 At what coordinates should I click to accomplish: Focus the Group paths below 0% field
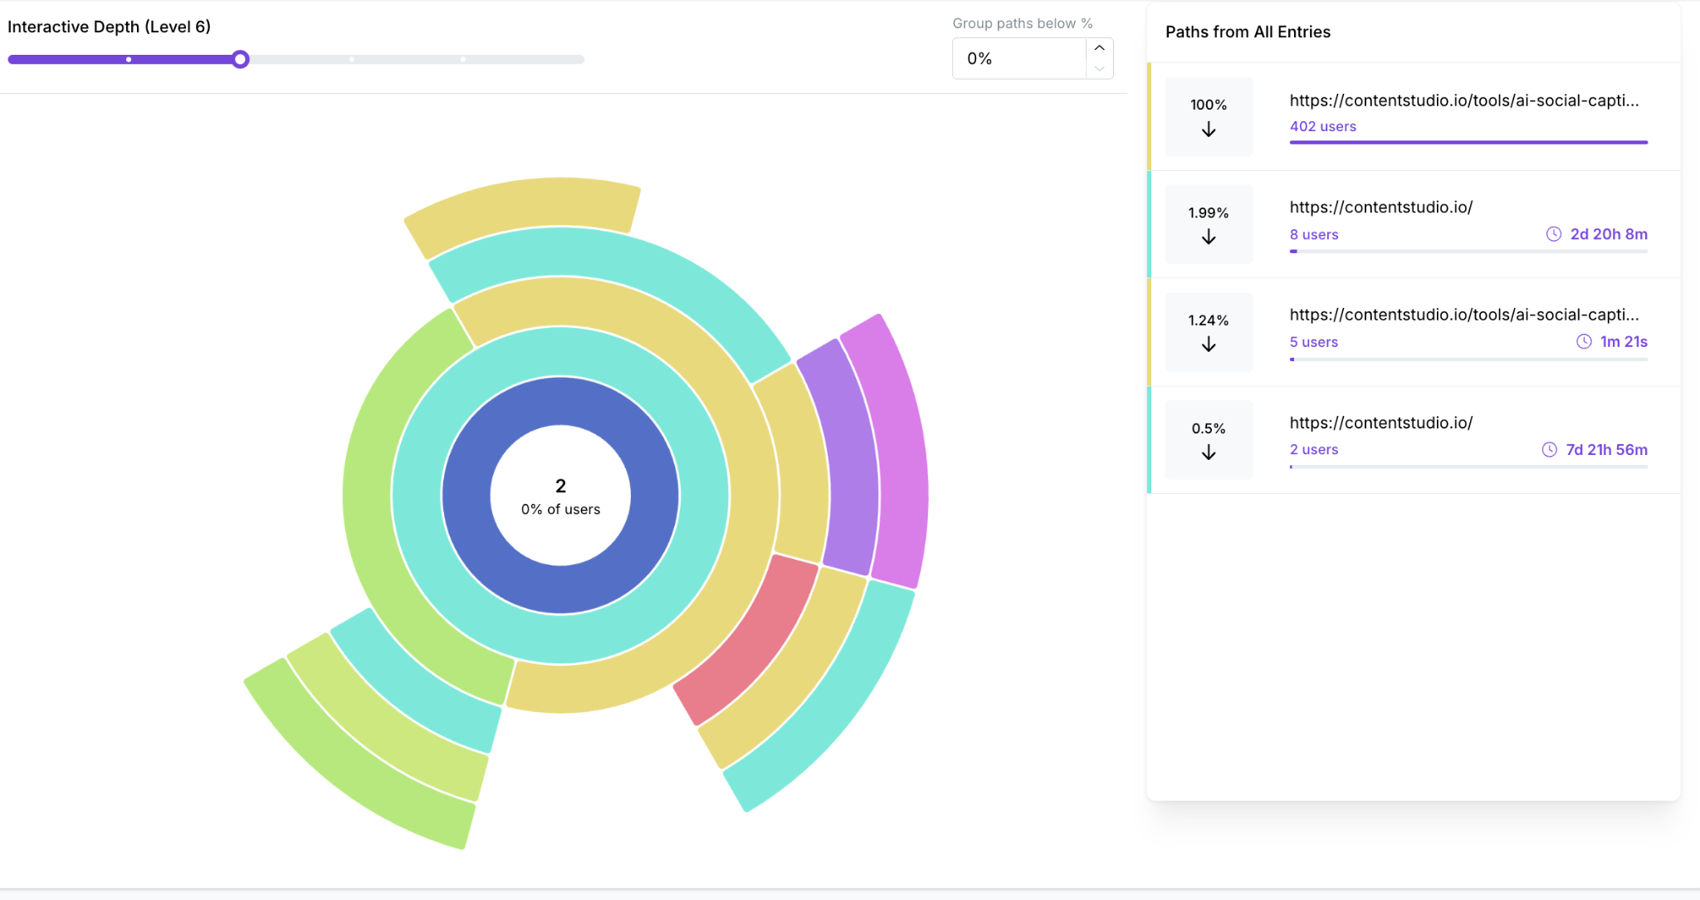click(1019, 59)
